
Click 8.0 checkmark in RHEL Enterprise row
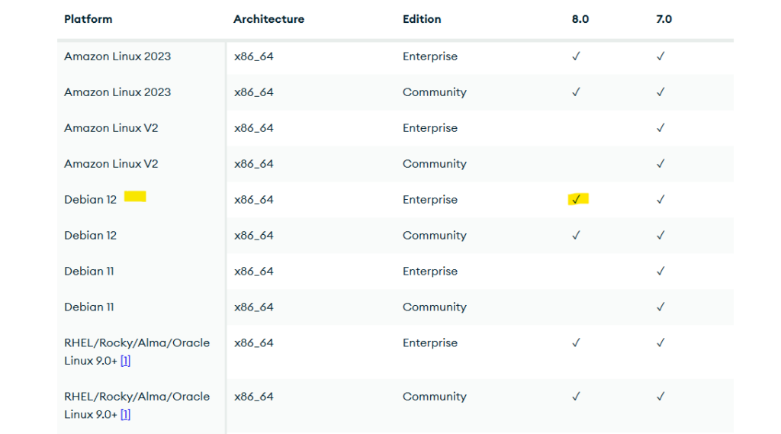click(577, 342)
